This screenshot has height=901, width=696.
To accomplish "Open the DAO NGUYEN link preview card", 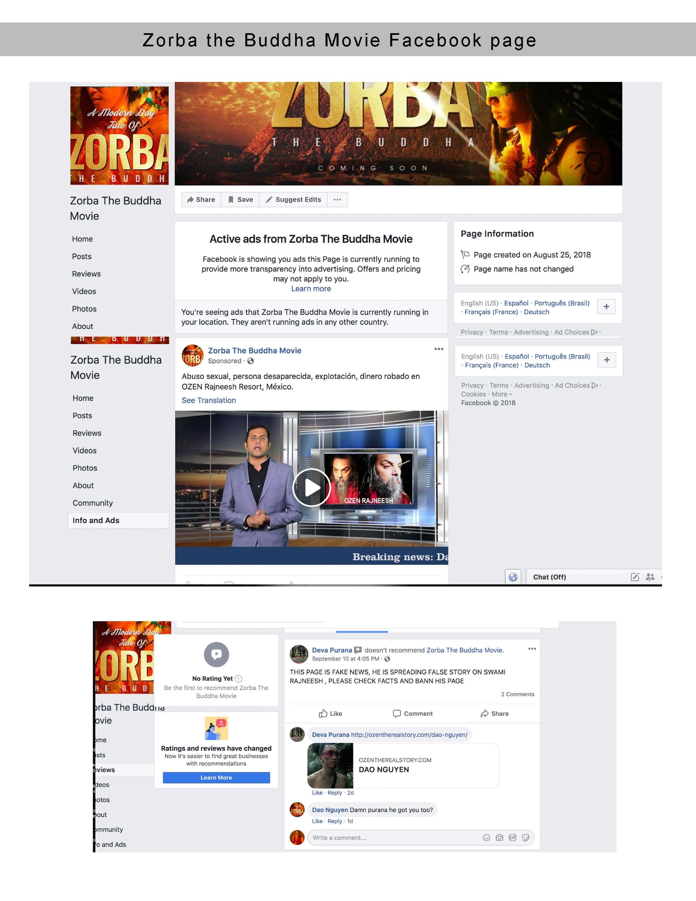I will coord(403,766).
